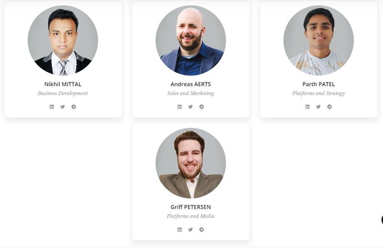Click Nikhil MITTAL's profile photo
Viewport: 383px width, 248px height.
click(63, 40)
